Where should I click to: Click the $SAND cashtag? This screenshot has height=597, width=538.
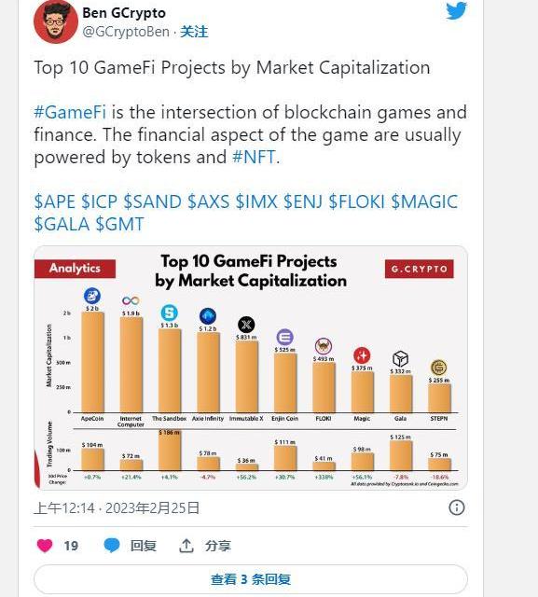153,201
